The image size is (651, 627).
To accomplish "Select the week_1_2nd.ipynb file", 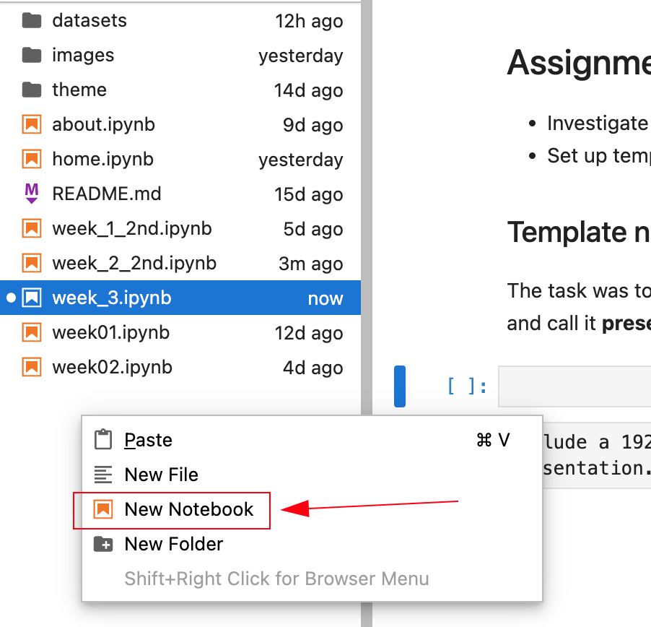I will [132, 228].
